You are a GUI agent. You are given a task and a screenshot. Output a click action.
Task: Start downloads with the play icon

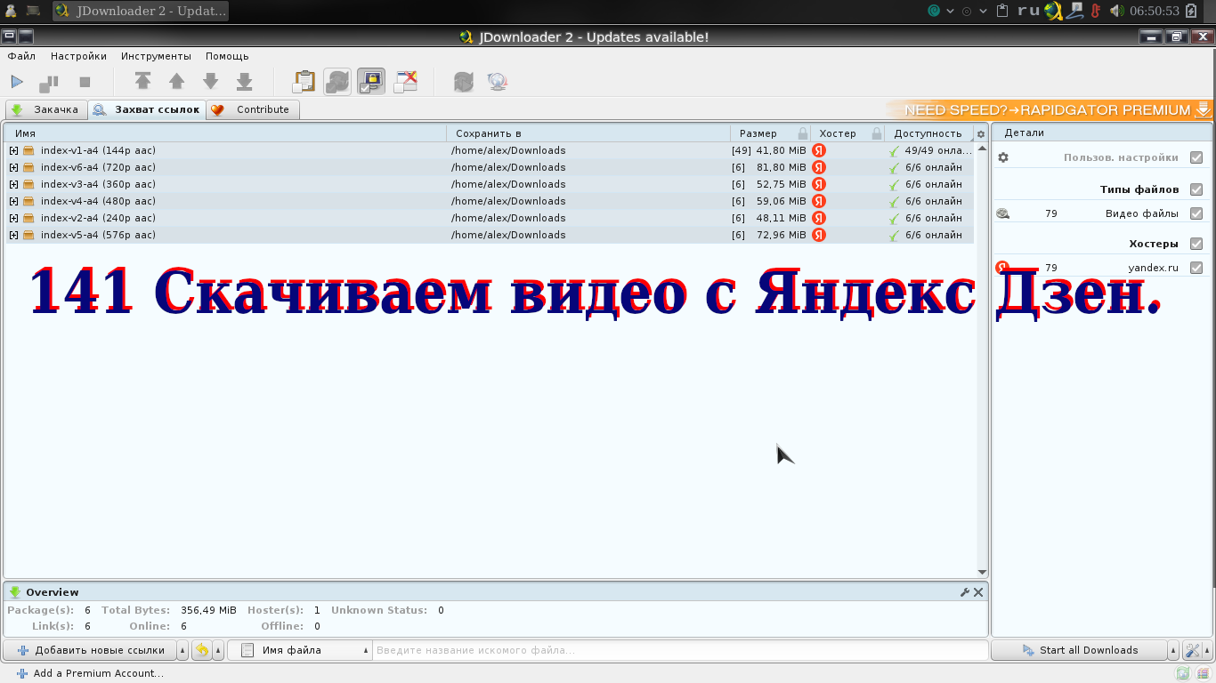[x=17, y=82]
